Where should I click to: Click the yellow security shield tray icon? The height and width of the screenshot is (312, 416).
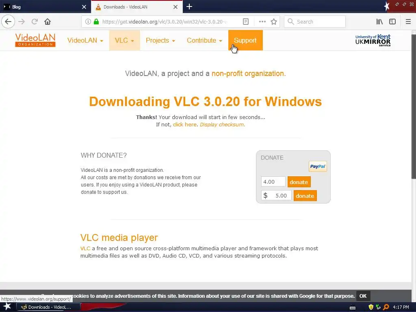(371, 307)
